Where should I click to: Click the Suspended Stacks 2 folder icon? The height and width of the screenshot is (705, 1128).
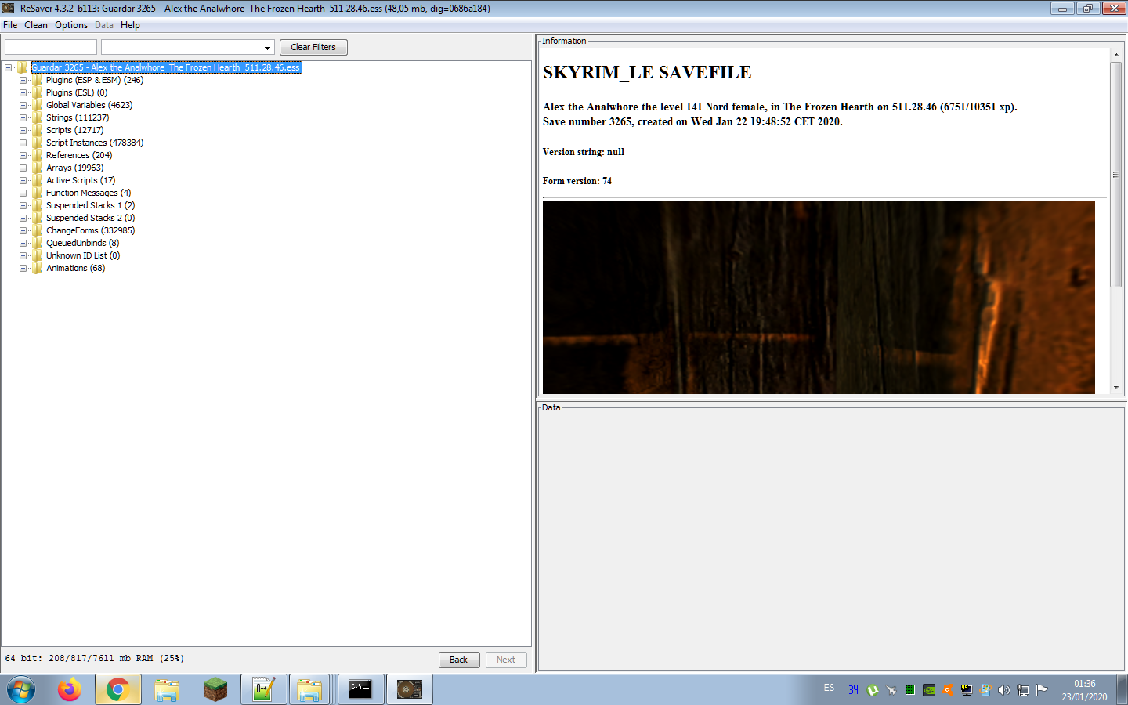coord(38,218)
